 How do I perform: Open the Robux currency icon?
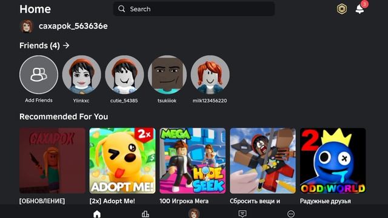(x=342, y=9)
